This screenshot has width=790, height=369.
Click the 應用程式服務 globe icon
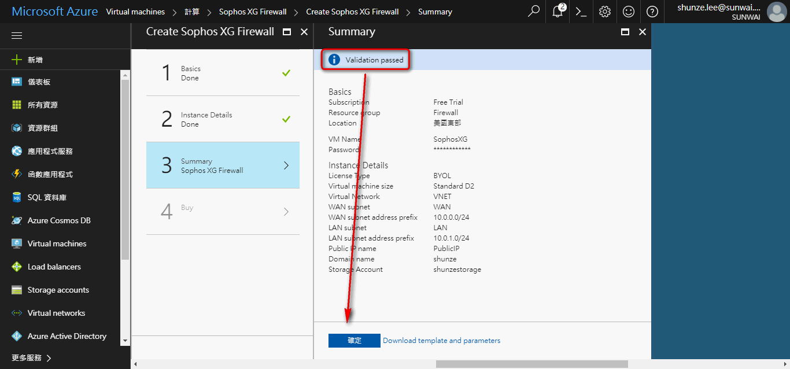pyautogui.click(x=17, y=151)
